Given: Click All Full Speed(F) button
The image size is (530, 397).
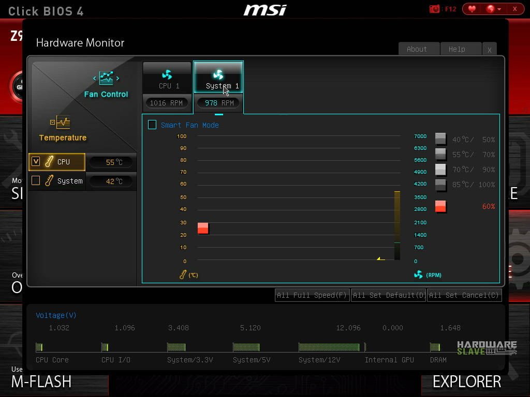Looking at the screenshot, I should 312,295.
